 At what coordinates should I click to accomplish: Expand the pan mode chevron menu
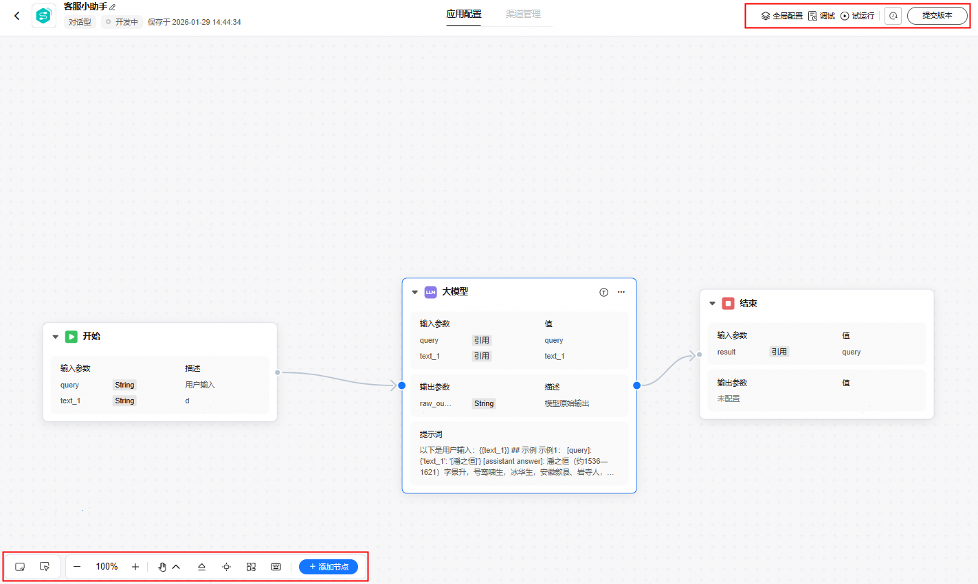[x=176, y=567]
